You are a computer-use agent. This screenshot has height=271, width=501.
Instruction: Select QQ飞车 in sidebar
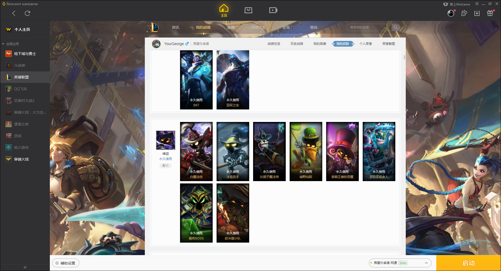[25, 89]
